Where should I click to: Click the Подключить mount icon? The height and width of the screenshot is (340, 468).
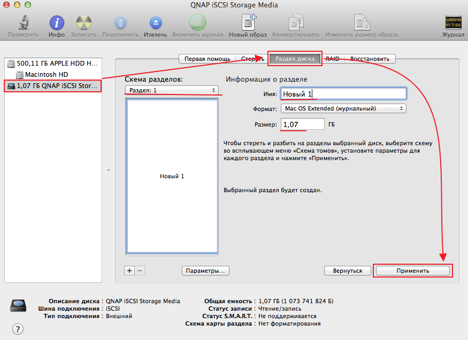(120, 23)
